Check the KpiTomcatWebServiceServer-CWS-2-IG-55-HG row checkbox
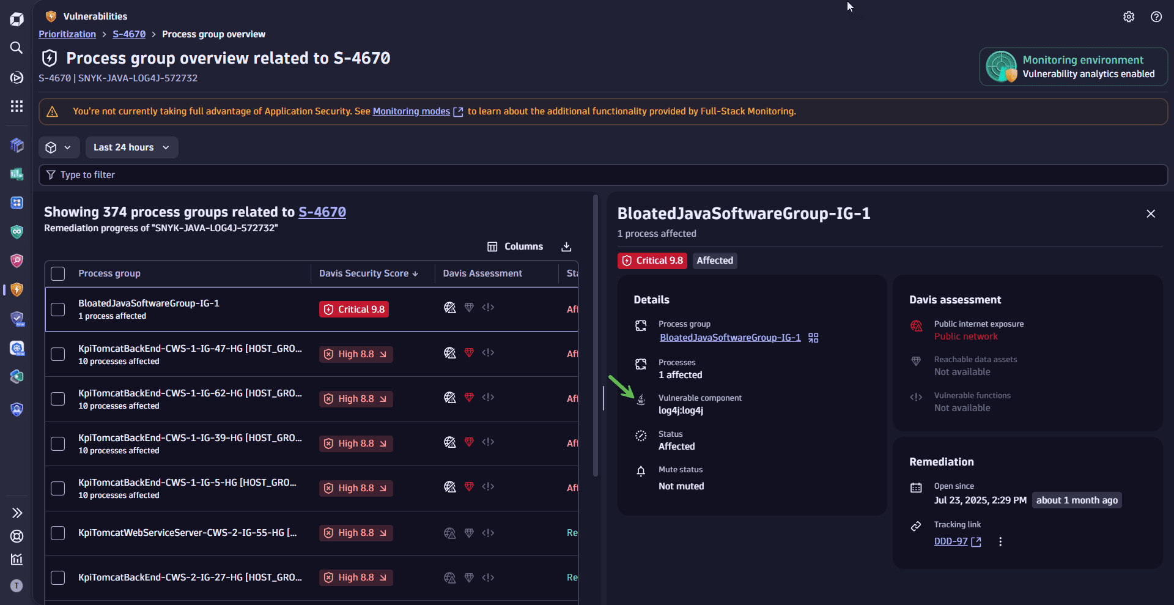The height and width of the screenshot is (605, 1174). point(57,533)
